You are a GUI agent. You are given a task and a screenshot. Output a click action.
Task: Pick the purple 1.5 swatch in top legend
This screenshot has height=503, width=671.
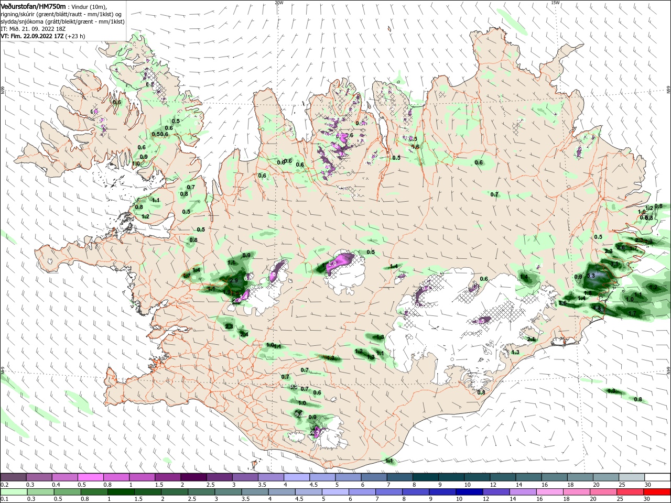click(168, 477)
